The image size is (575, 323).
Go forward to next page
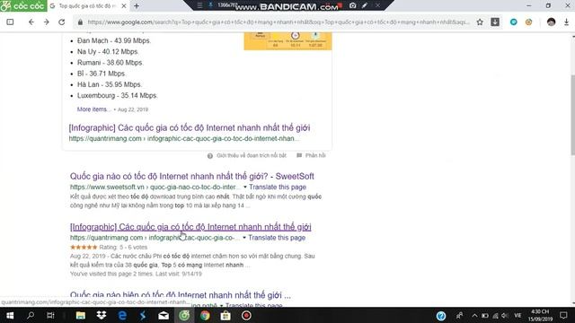46,22
